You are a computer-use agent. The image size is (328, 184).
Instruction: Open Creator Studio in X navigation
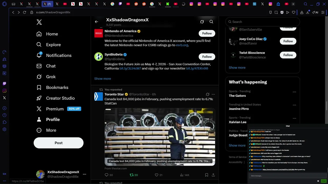tap(55, 98)
